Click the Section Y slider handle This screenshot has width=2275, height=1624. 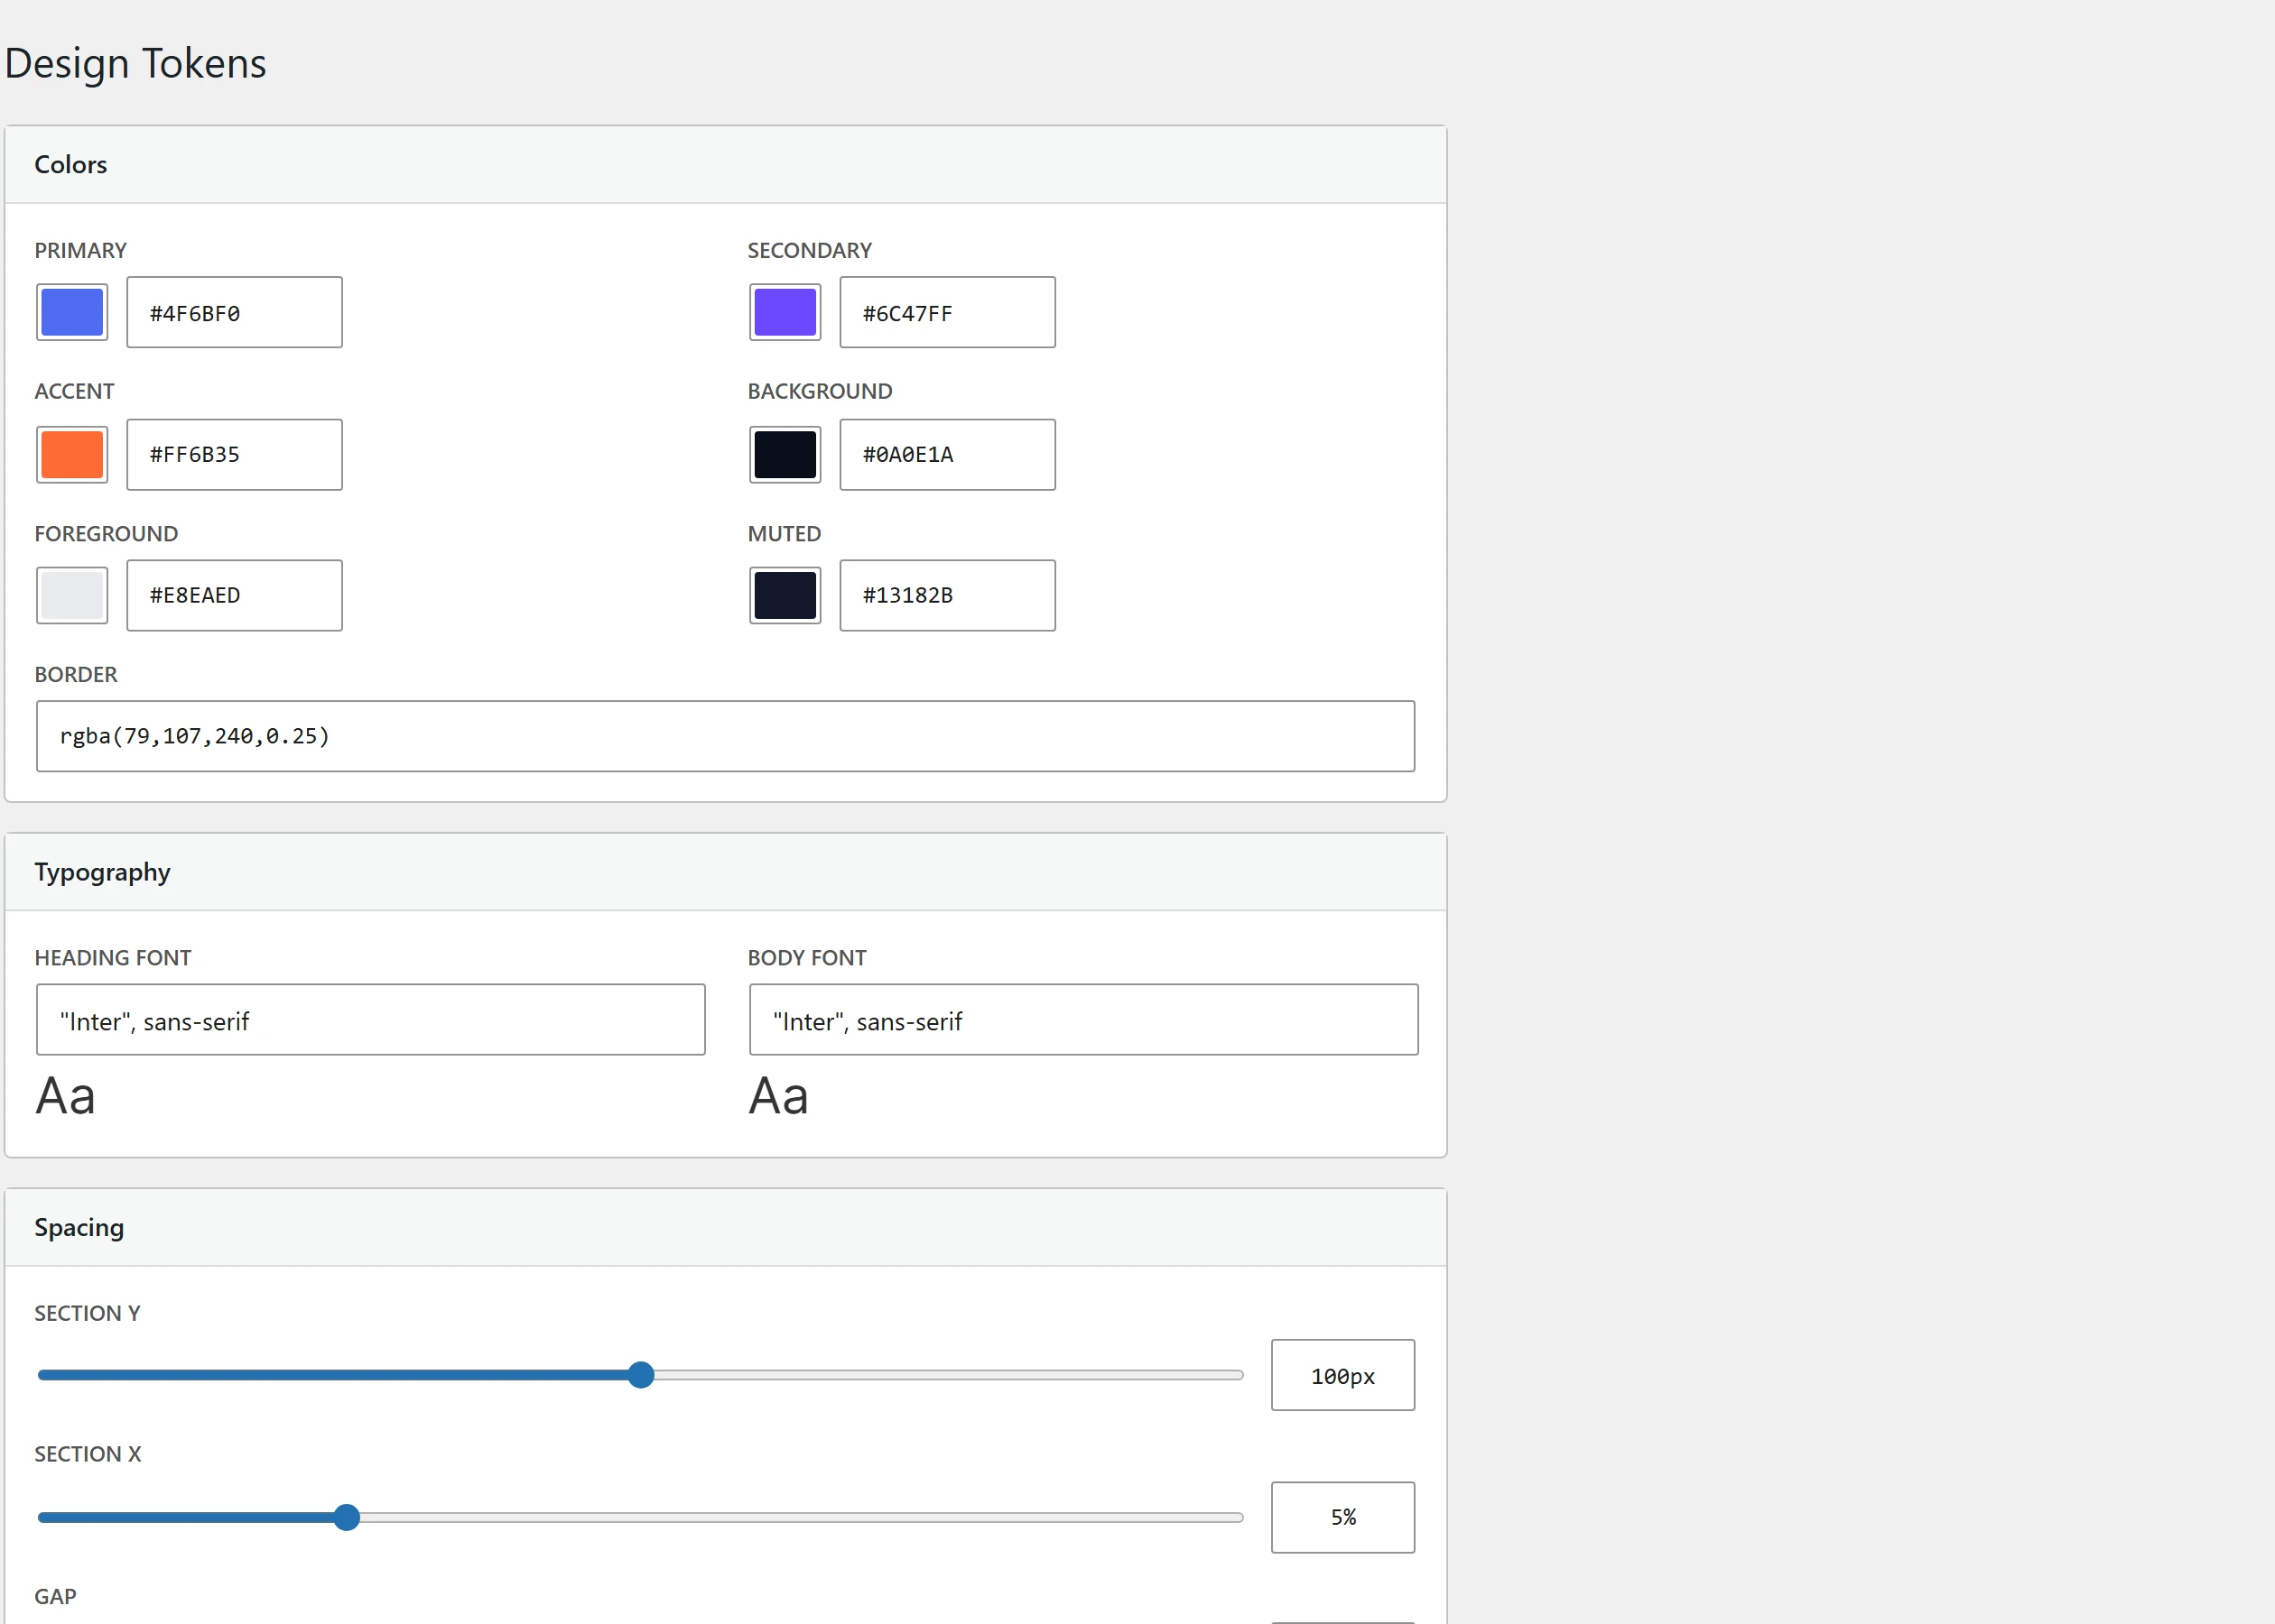641,1375
